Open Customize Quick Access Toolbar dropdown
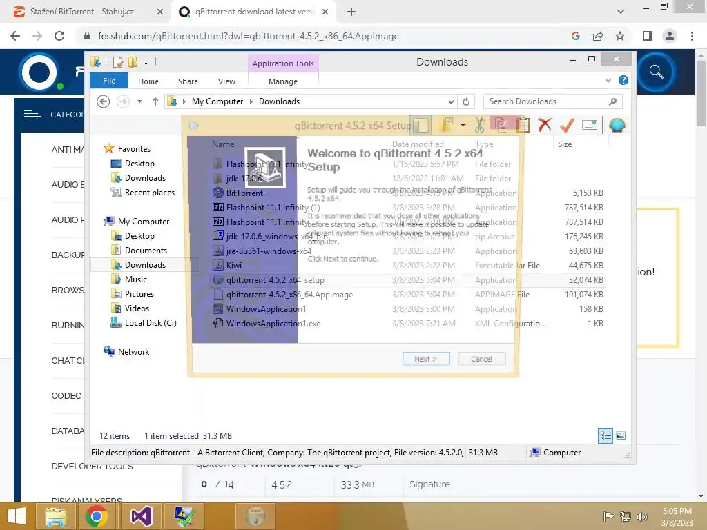Viewport: 707px width, 530px height. 146,63
